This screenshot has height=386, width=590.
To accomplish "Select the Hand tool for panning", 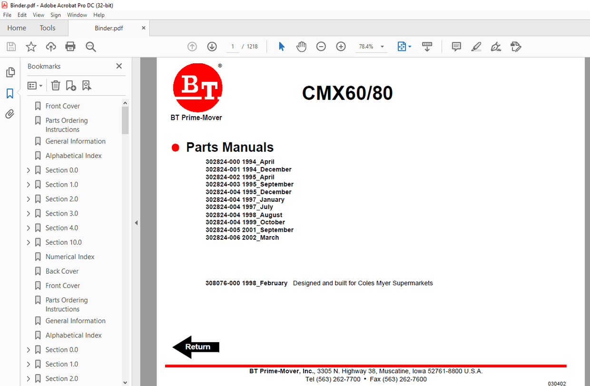I will click(301, 46).
